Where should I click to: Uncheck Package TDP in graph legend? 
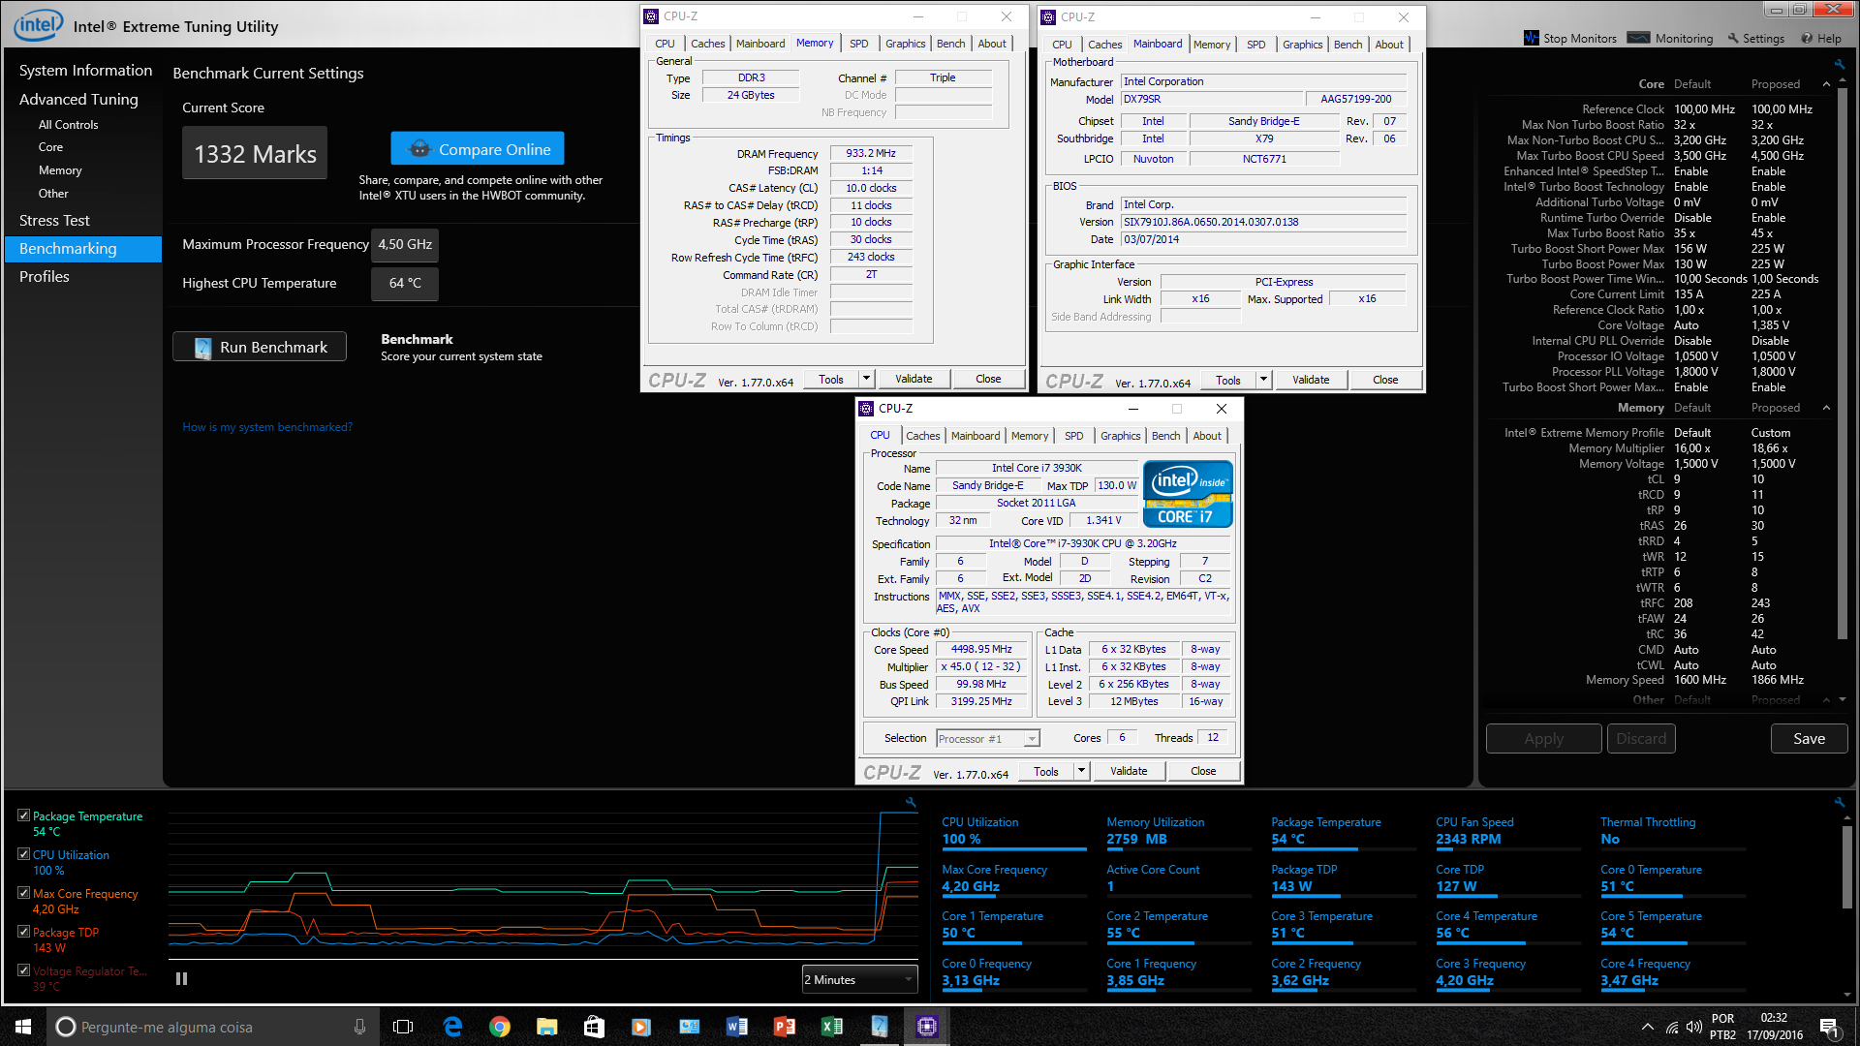point(23,932)
